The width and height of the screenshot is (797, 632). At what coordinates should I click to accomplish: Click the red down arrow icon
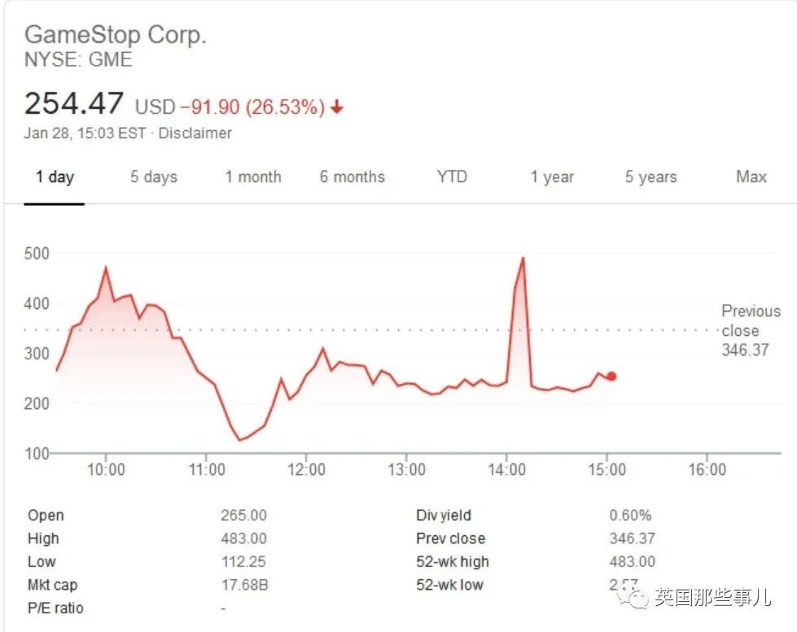point(337,107)
